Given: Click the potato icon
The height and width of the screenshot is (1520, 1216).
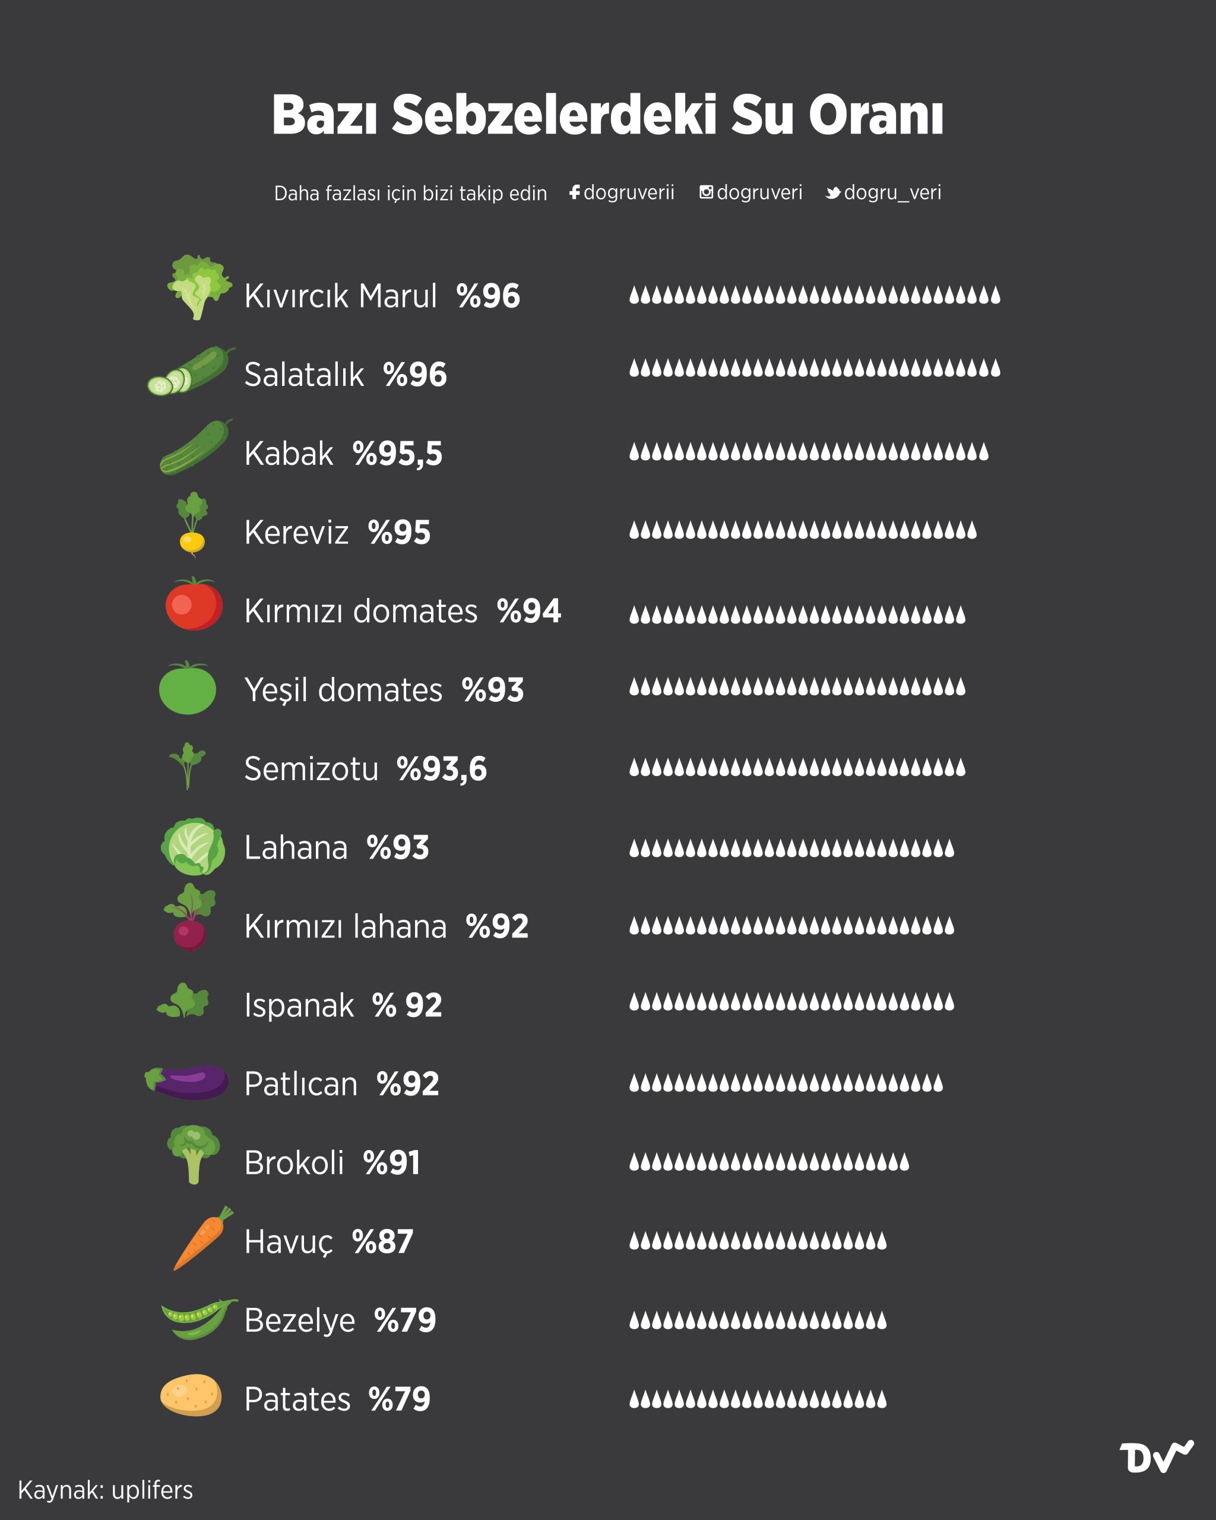Looking at the screenshot, I should point(191,1395).
